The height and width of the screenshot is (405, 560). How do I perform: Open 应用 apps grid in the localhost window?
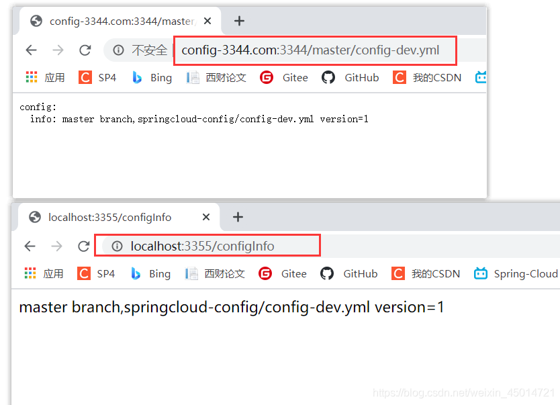(x=44, y=273)
